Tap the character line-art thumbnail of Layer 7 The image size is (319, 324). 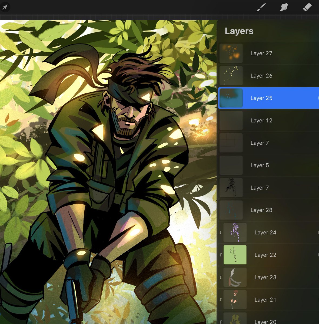(x=231, y=188)
